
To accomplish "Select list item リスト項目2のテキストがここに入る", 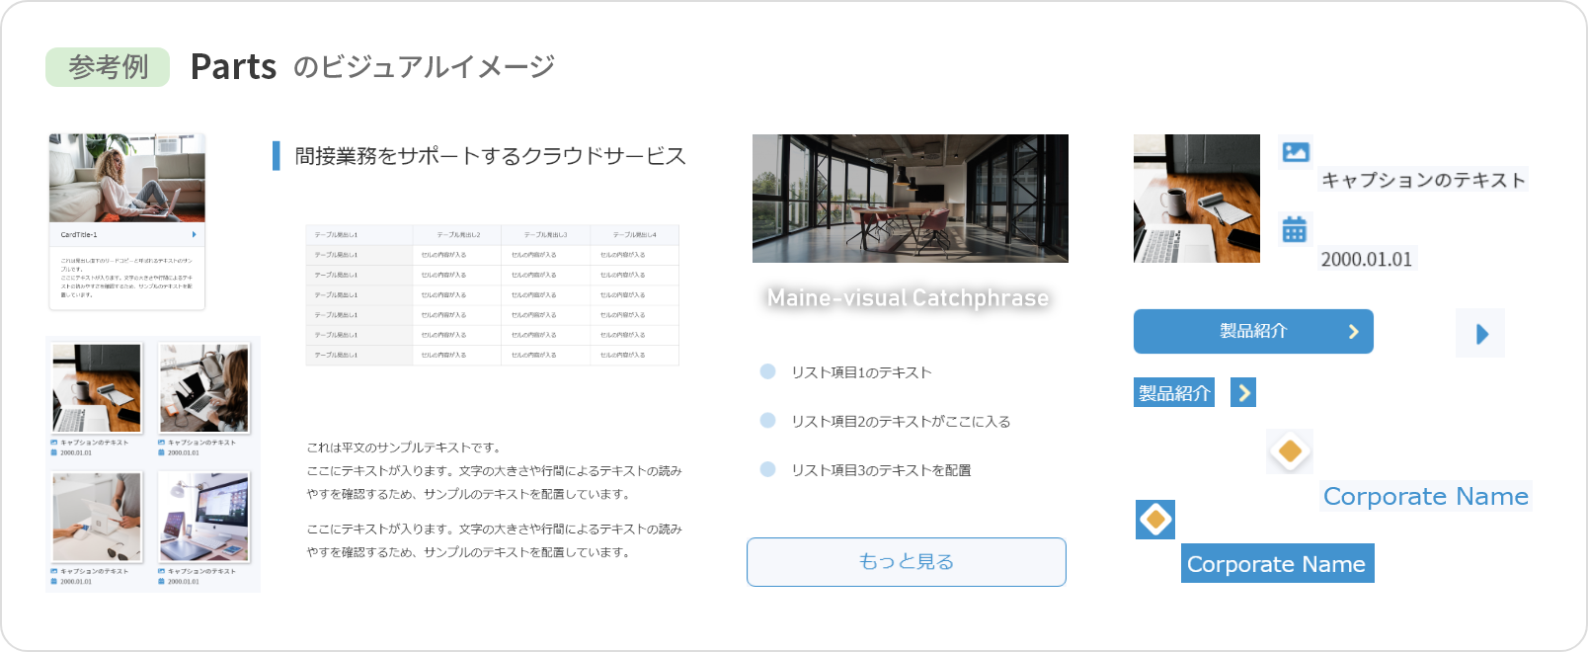I will [x=901, y=421].
